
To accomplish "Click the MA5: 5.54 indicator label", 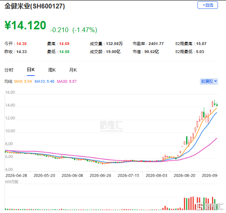I will coord(23,82).
